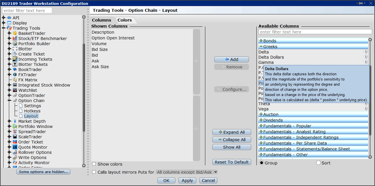Image resolution: width=375 pixels, height=186 pixels.
Task: Click Reset To Default button
Action: point(231,162)
